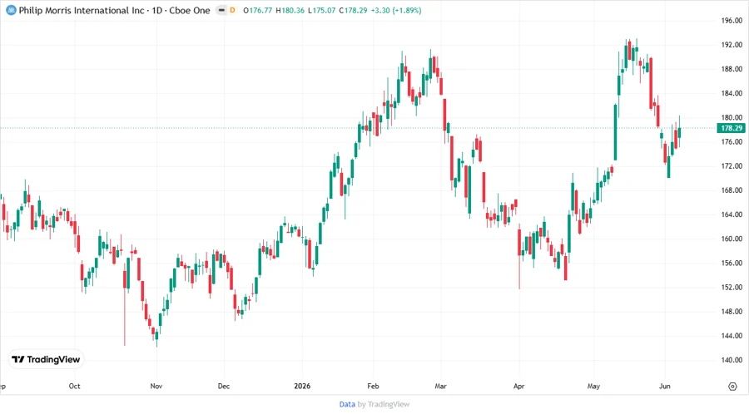The height and width of the screenshot is (414, 749).
Task: Click the open value O176.77
Action: click(257, 10)
